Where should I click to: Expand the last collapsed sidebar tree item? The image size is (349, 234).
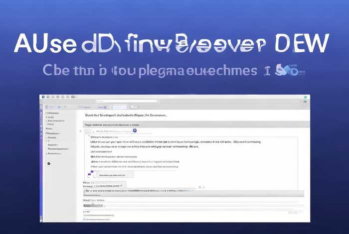pos(46,153)
